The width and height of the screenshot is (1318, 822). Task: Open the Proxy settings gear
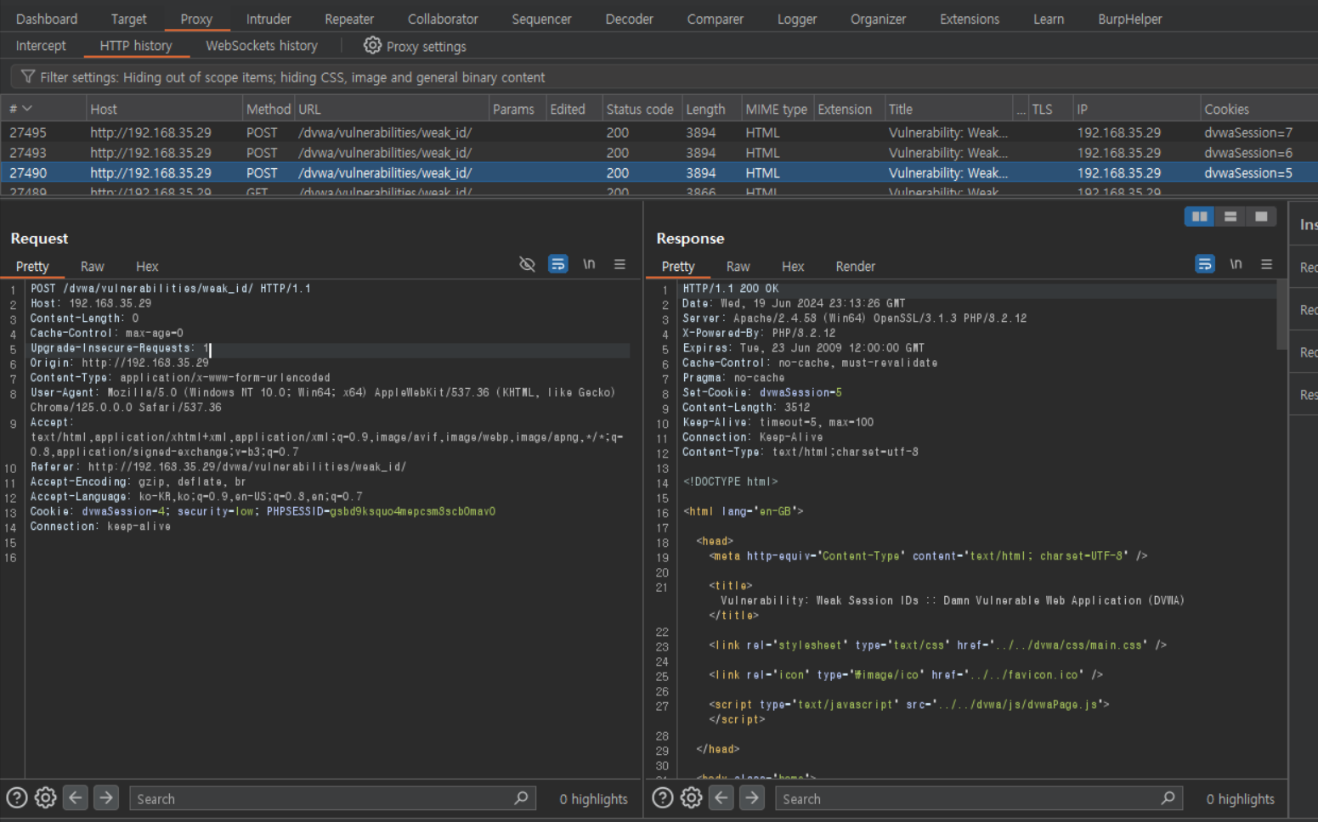click(x=372, y=46)
